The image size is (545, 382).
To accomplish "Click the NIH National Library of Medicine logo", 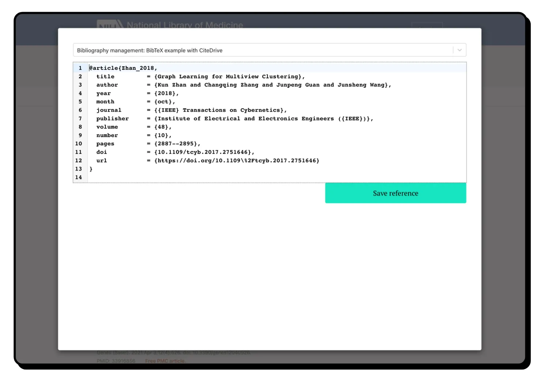I will pos(170,24).
